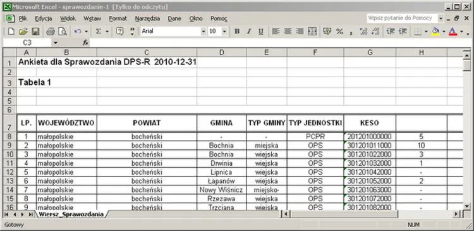Click the Excel workbook icon beside Plik
The width and height of the screenshot is (474, 231).
[x=10, y=18]
